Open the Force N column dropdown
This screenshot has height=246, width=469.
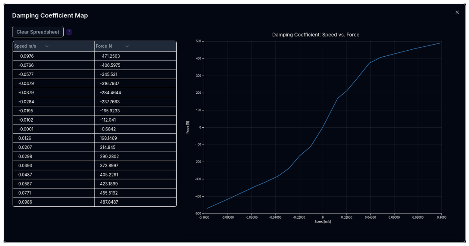point(127,46)
